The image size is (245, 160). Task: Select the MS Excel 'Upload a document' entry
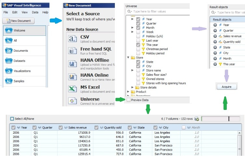click(91, 89)
